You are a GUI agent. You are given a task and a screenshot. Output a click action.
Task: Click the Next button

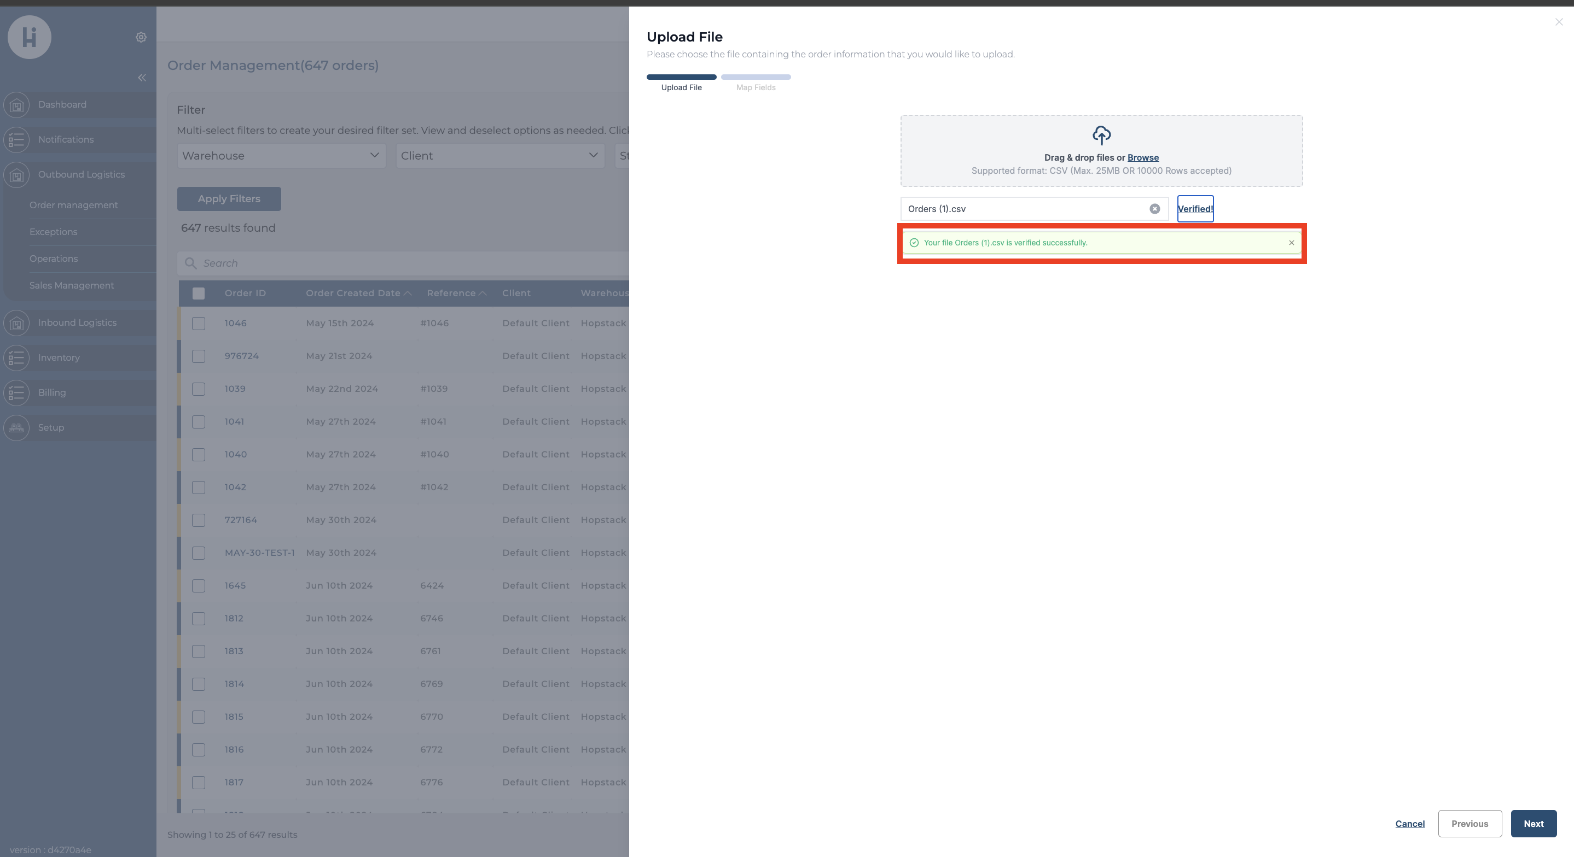[1533, 824]
